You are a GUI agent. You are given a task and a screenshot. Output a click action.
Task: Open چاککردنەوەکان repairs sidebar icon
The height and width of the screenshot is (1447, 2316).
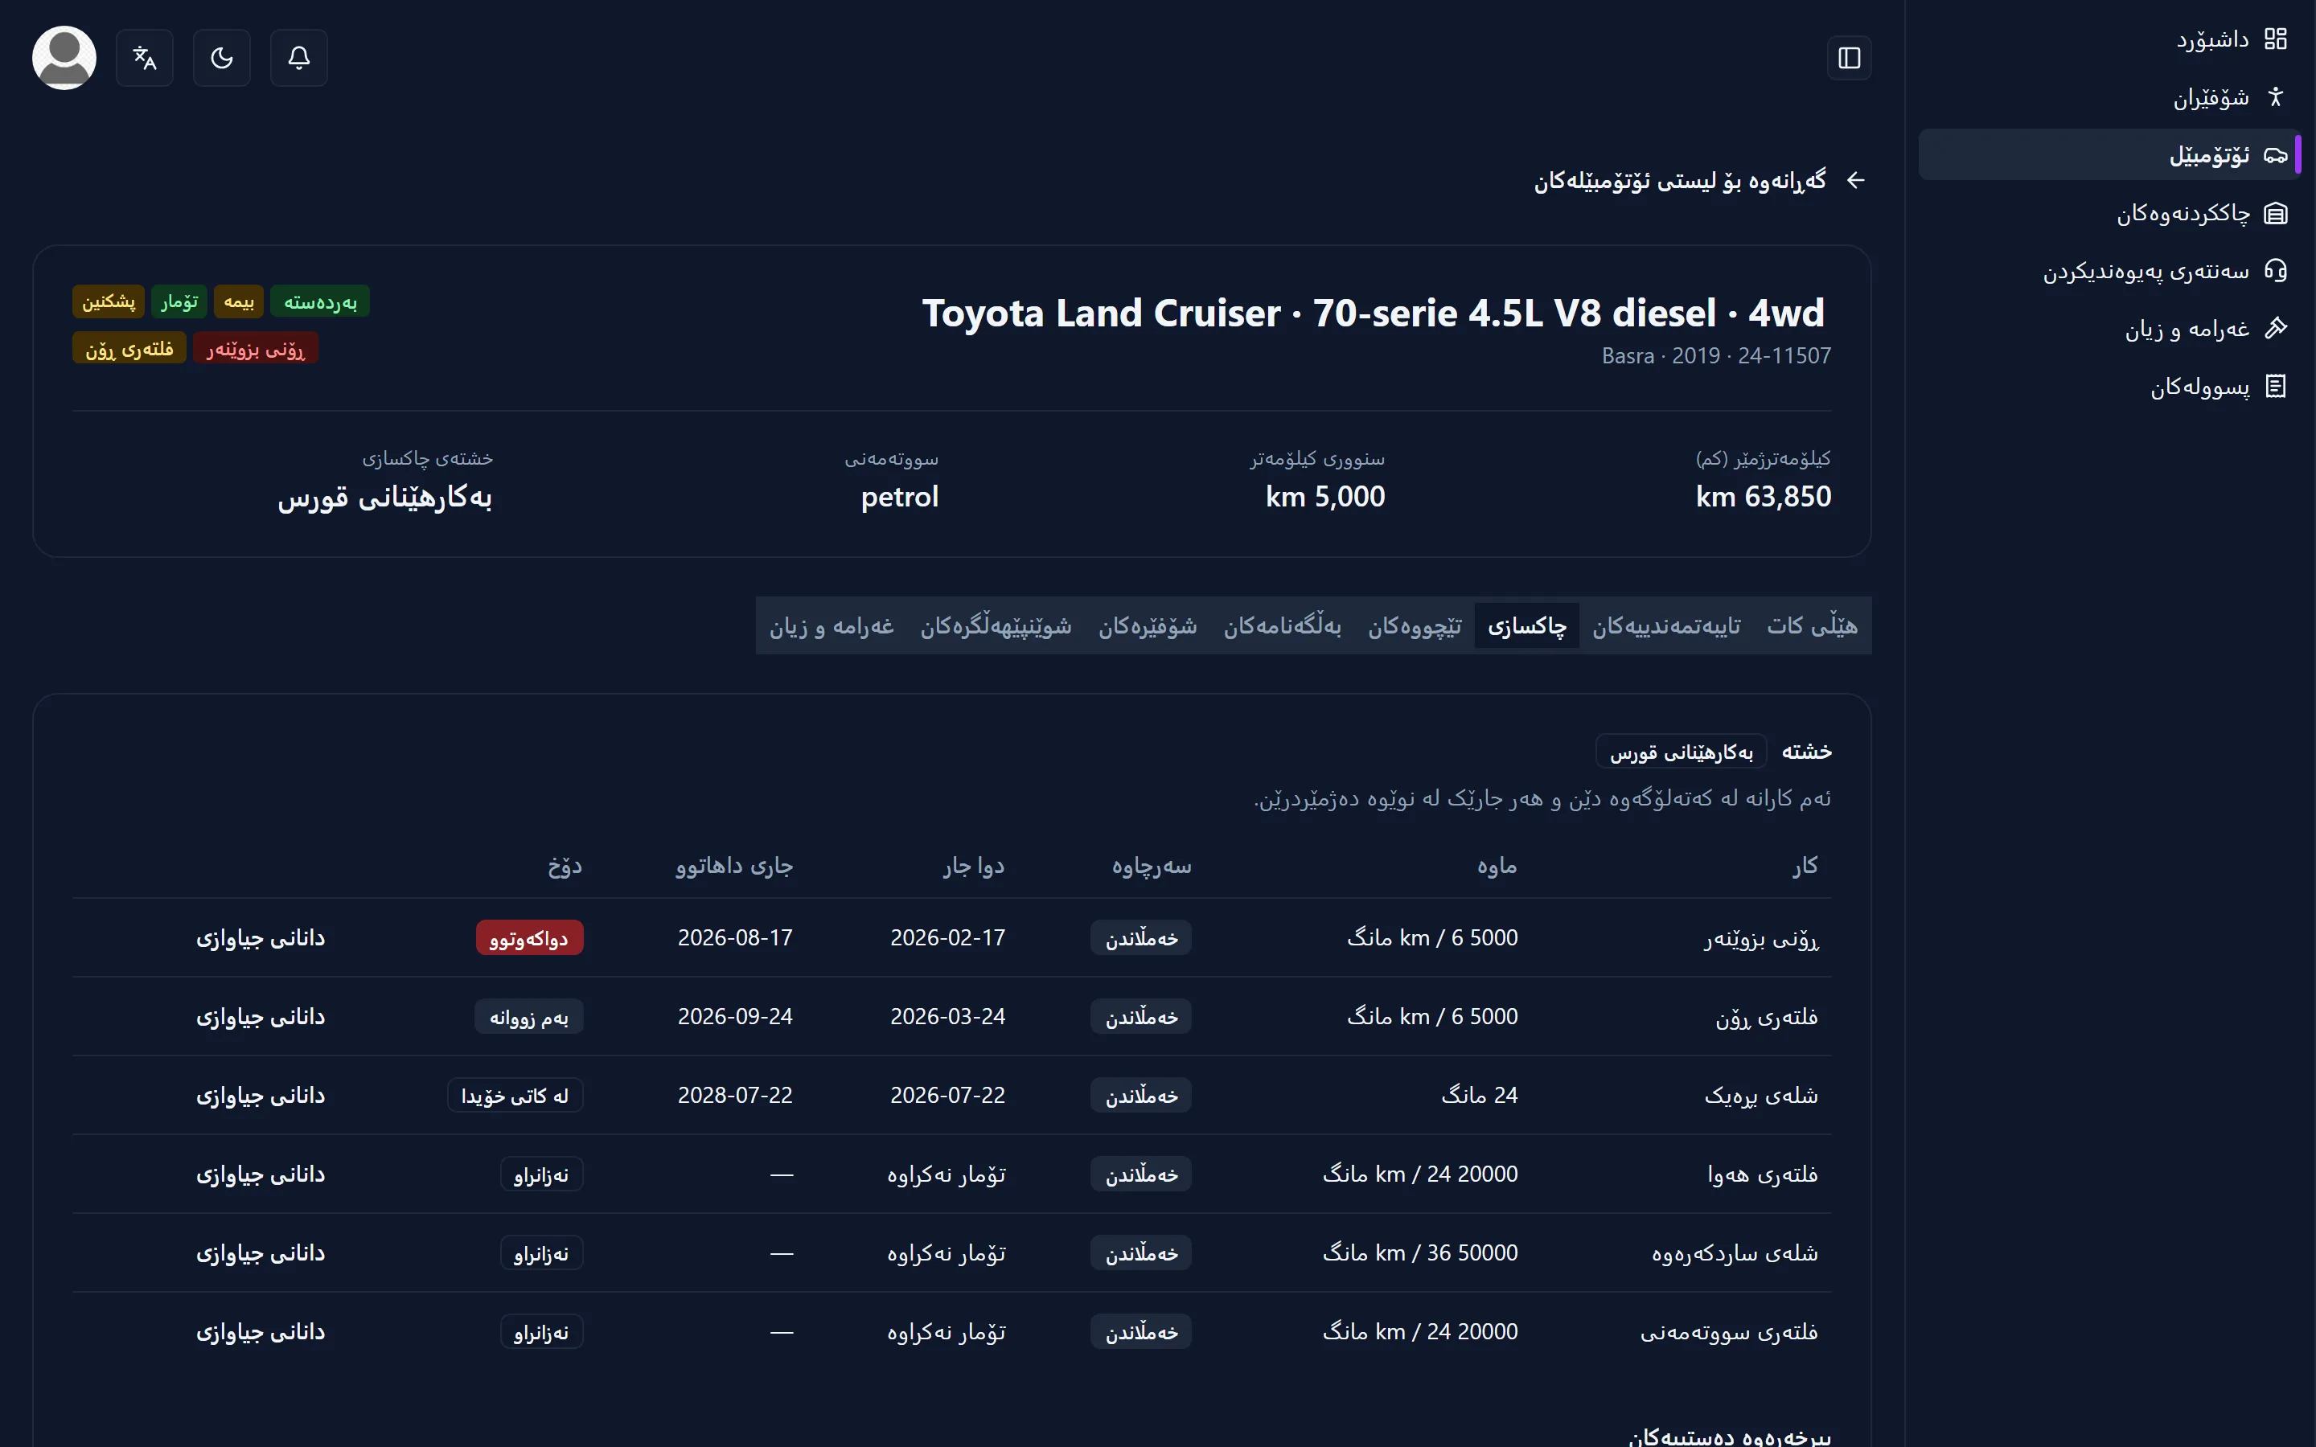(2275, 213)
